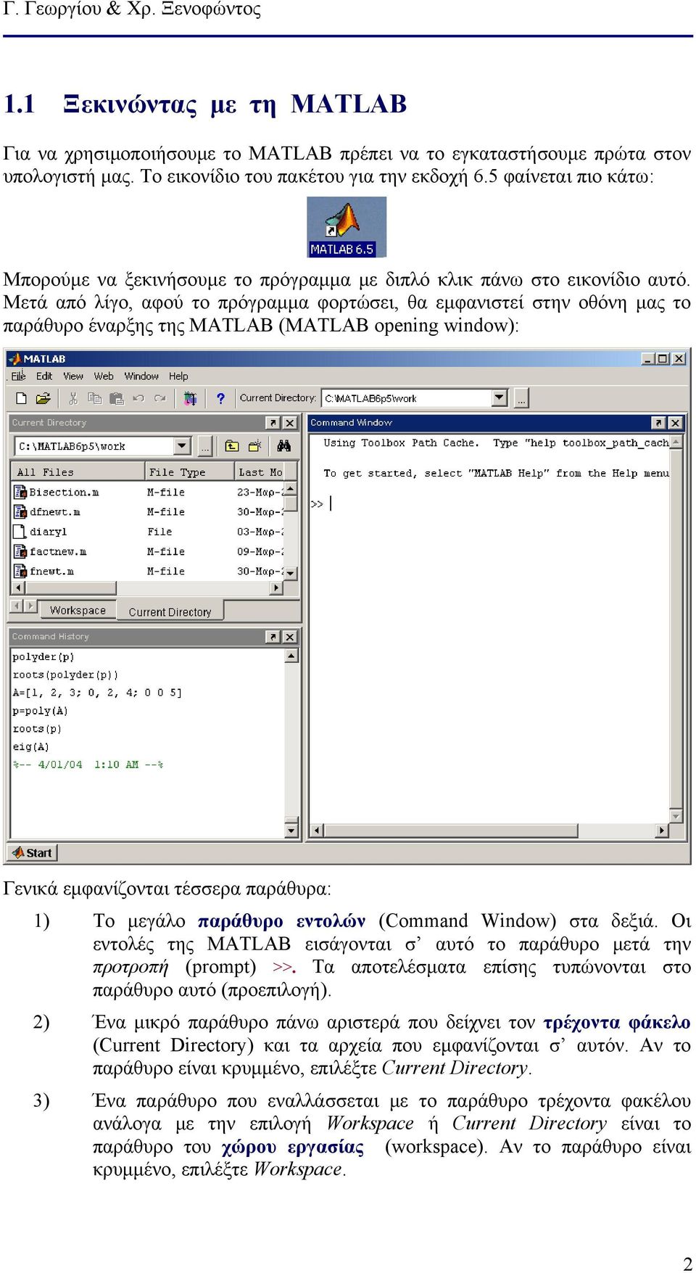This screenshot has height=1273, width=696.
Task: Click the Start button at bottom left
Action: pyautogui.click(x=33, y=852)
